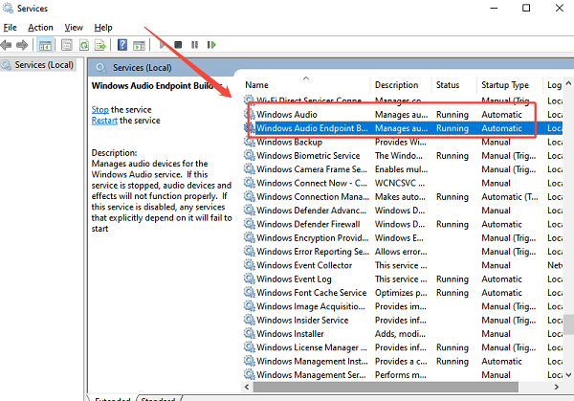The height and width of the screenshot is (401, 574).
Task: Open the Properties toolbar icon
Action: tap(67, 45)
